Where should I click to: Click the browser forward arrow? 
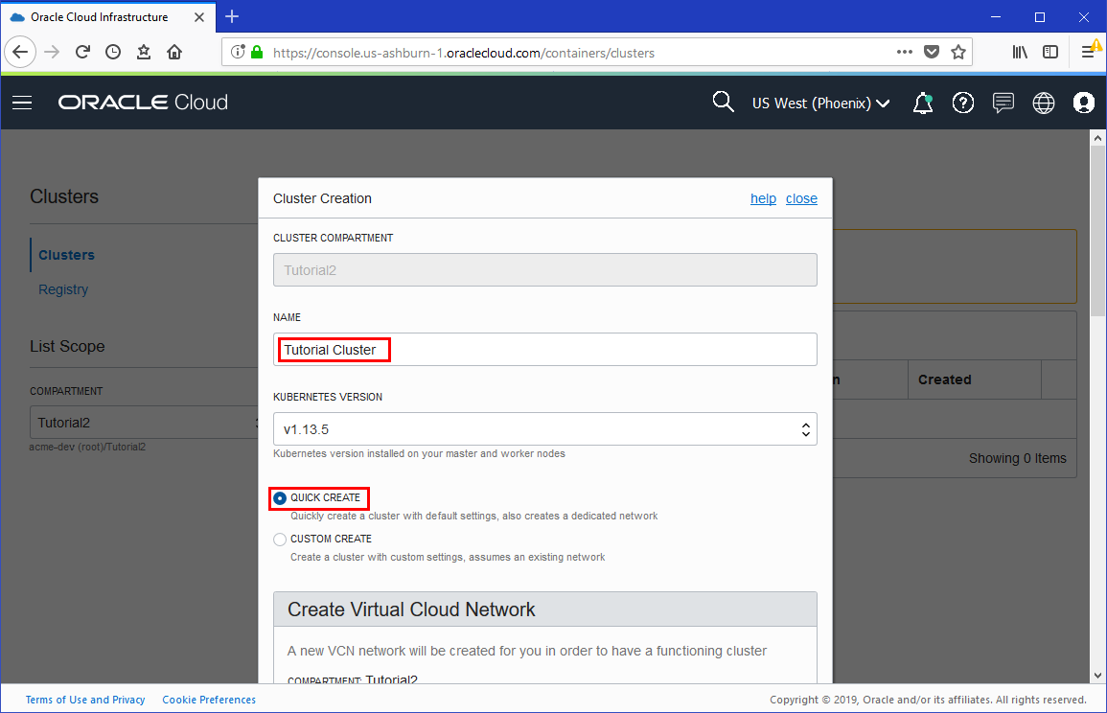coord(52,53)
